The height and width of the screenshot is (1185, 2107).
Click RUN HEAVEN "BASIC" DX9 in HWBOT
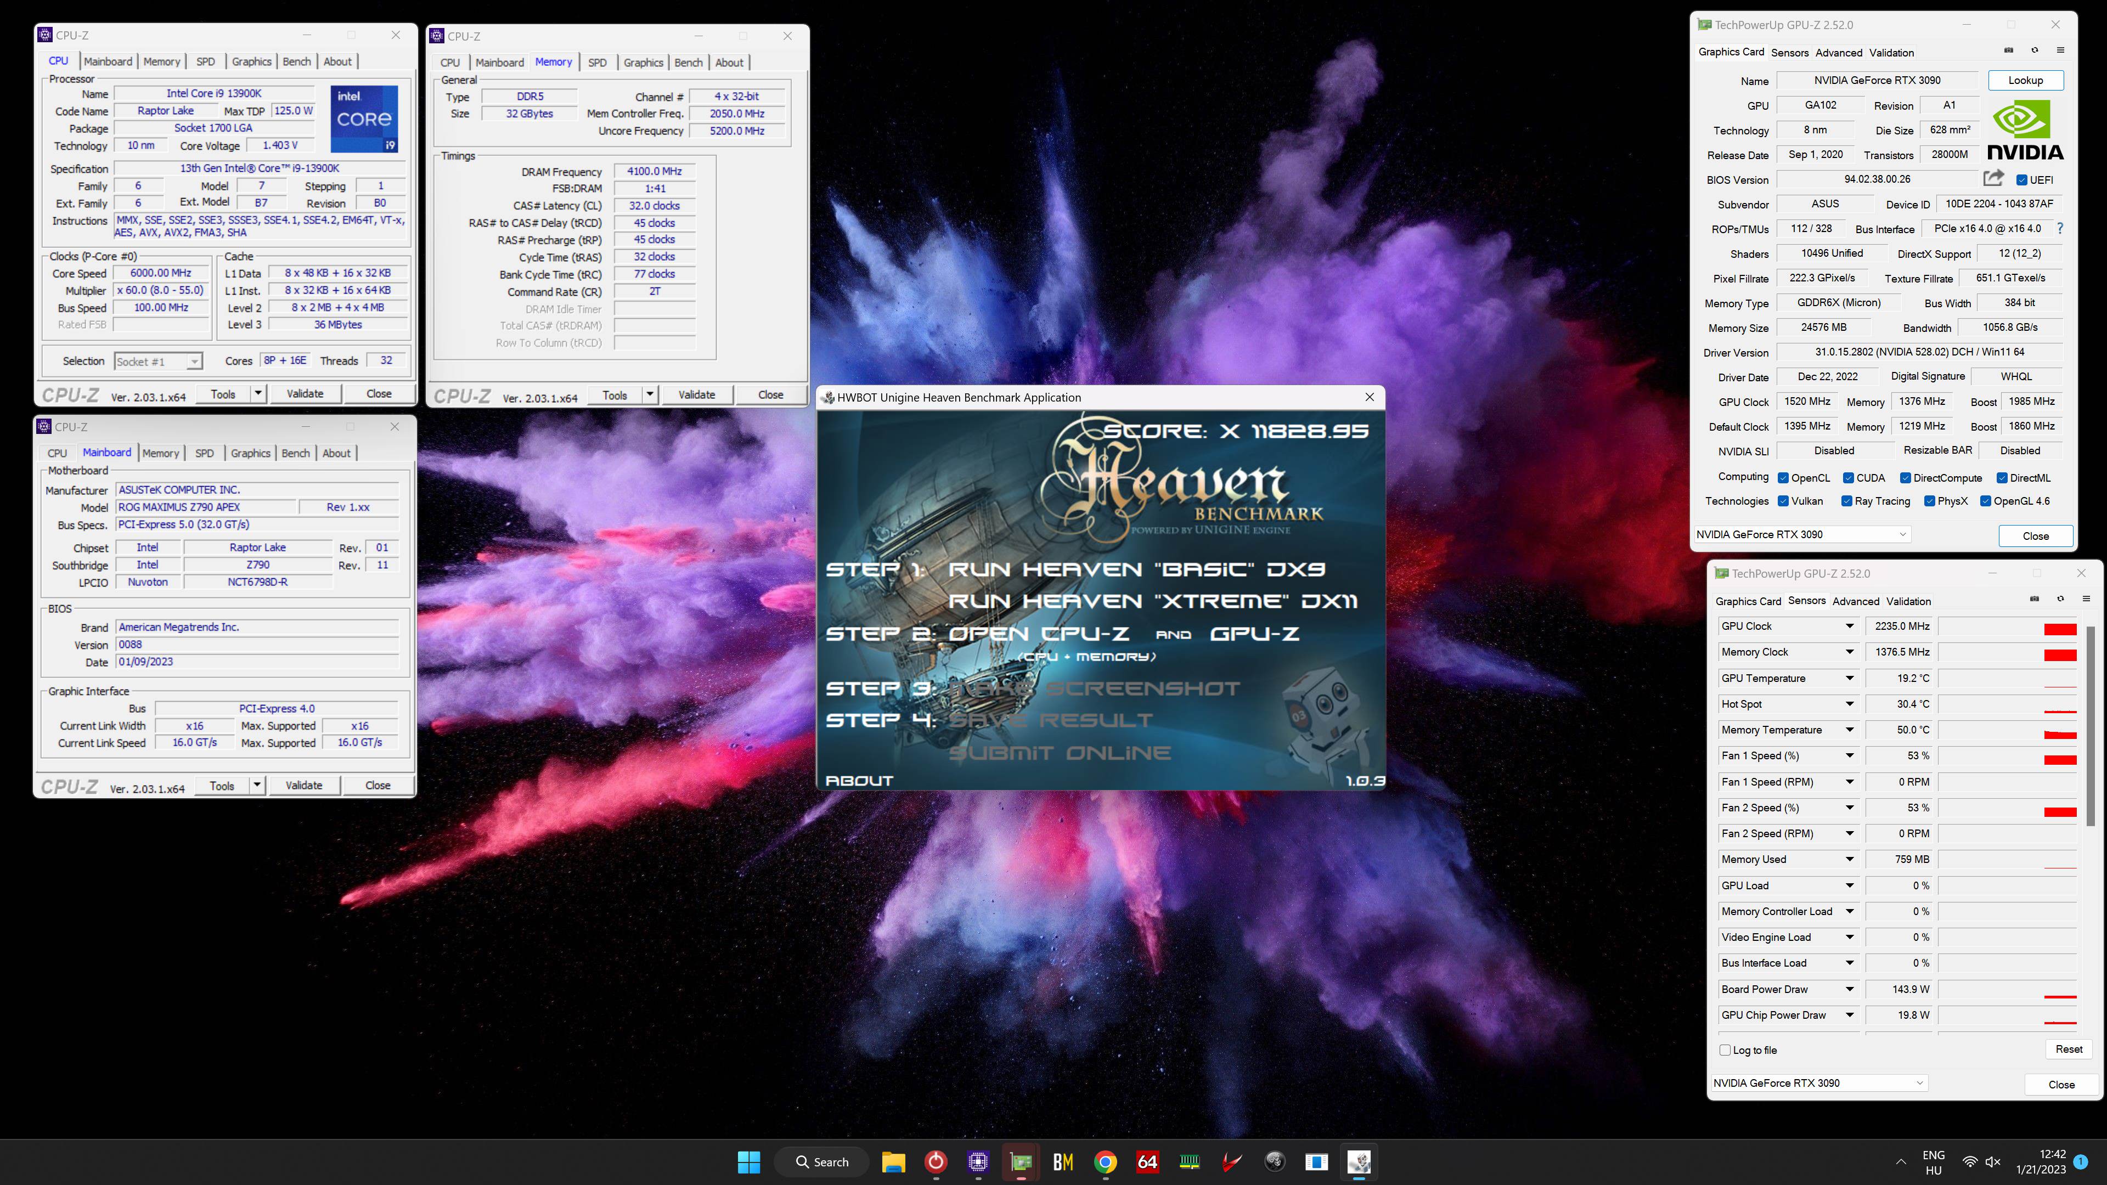(1137, 569)
